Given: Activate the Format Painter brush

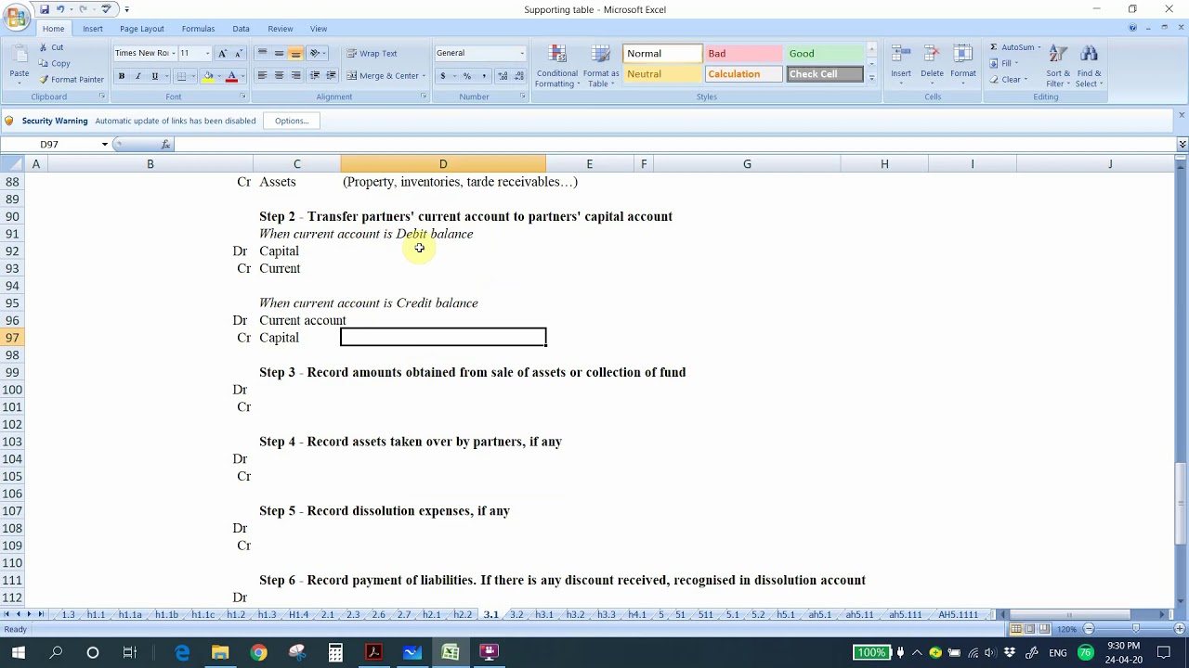Looking at the screenshot, I should pyautogui.click(x=43, y=80).
